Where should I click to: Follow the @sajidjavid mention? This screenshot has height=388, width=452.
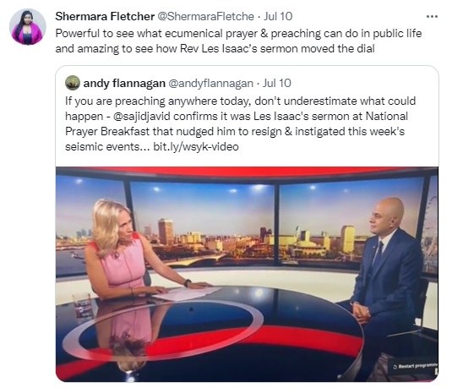[x=142, y=117]
